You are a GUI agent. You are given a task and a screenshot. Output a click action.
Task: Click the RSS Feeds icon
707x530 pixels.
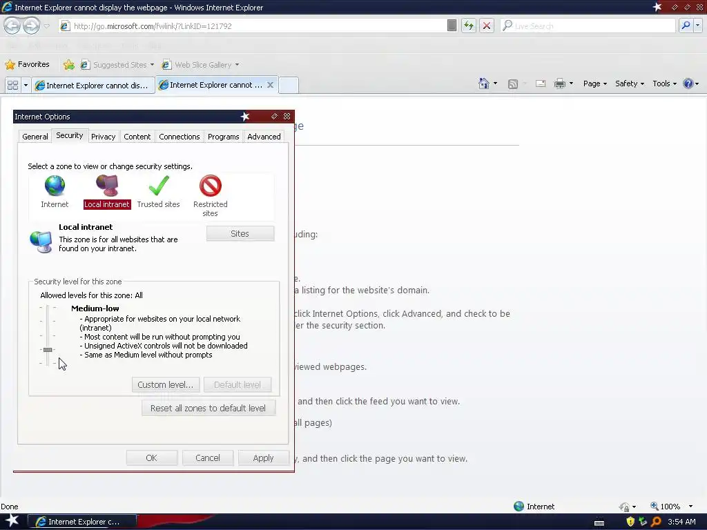pyautogui.click(x=513, y=84)
